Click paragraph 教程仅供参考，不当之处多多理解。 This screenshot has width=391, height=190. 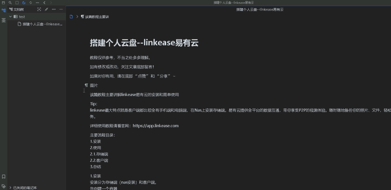tap(120, 58)
